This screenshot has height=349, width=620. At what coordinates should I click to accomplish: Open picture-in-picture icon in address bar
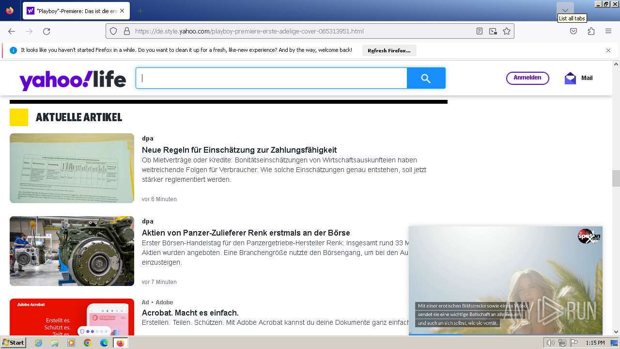tap(493, 31)
